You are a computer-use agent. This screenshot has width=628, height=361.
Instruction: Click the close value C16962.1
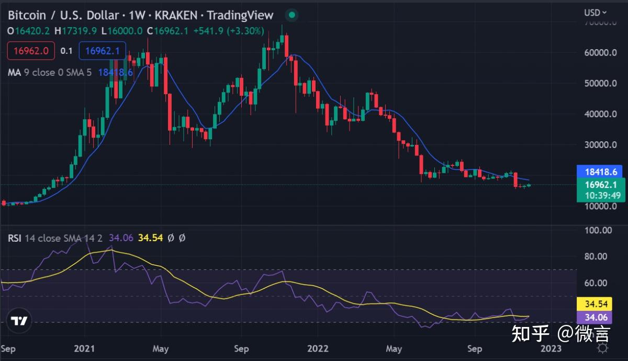pos(167,31)
